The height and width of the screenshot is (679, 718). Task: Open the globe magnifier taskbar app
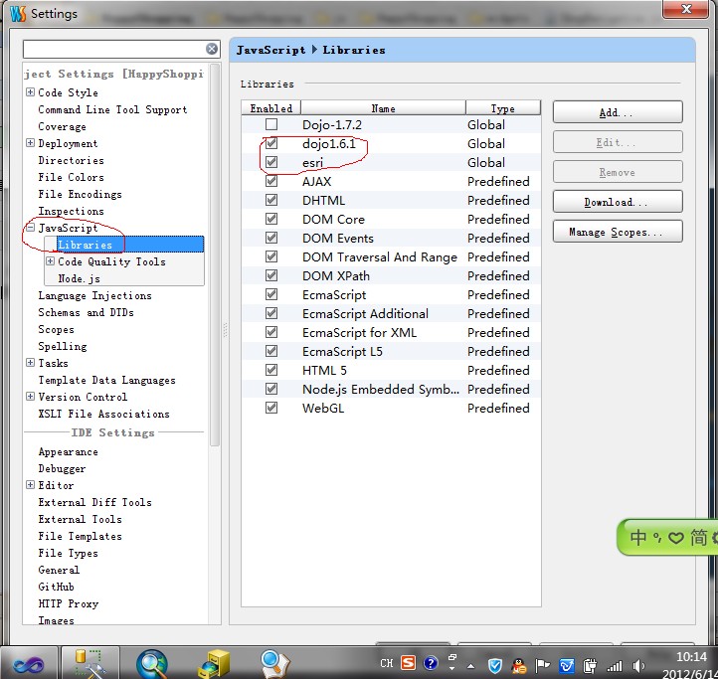click(x=152, y=664)
